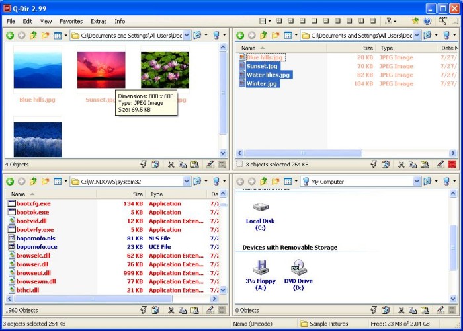Toggle the red selection-marker square in '3 objects selected' bar
Image resolution: width=463 pixels, height=331 pixels.
click(x=452, y=165)
